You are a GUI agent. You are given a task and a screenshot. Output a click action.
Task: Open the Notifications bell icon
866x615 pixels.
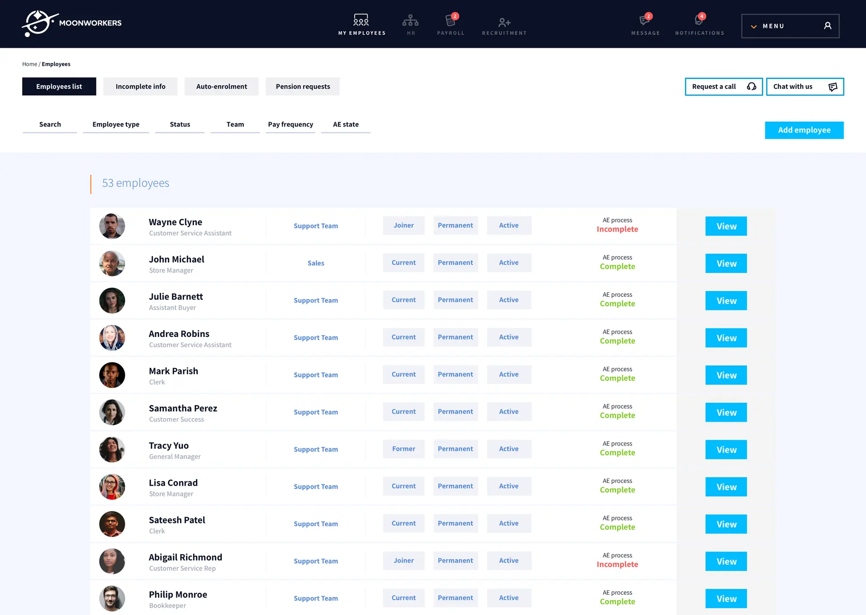point(699,20)
